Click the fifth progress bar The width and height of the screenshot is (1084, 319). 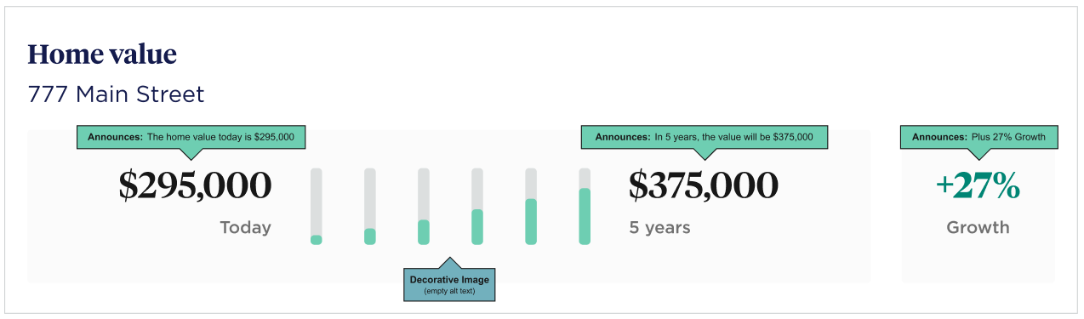531,207
